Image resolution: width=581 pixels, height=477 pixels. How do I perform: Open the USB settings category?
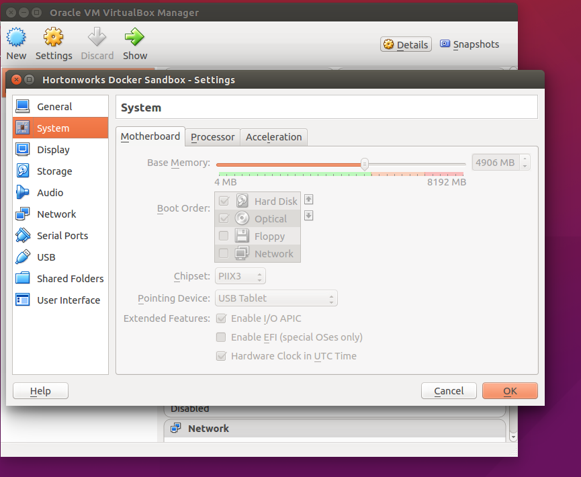click(60, 257)
